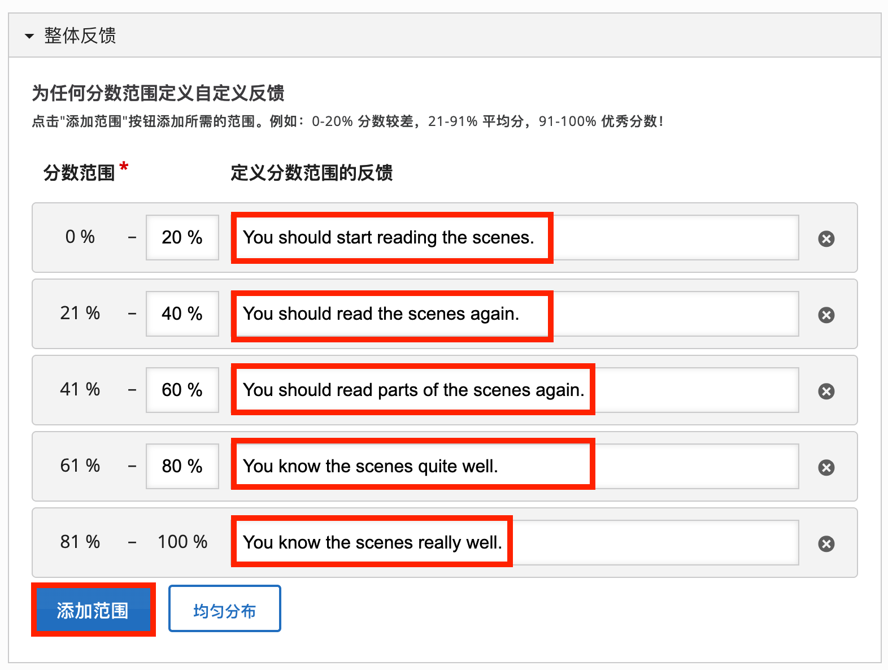Click the disclosure triangle beside 整体反馈

[x=29, y=36]
